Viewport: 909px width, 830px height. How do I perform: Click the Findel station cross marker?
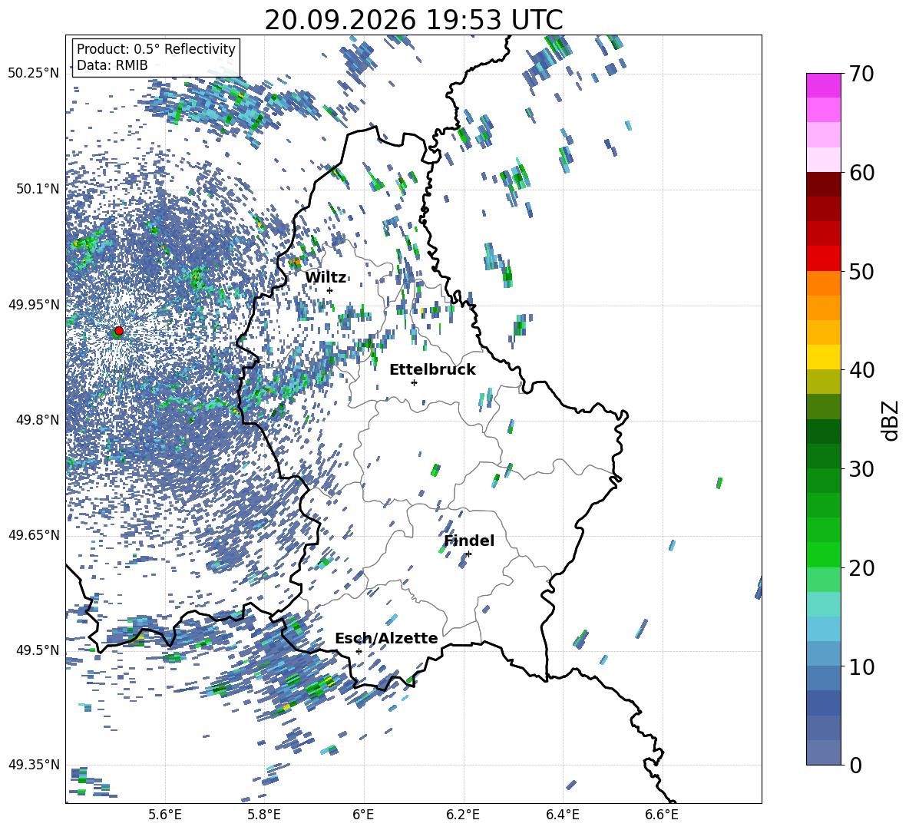468,554
